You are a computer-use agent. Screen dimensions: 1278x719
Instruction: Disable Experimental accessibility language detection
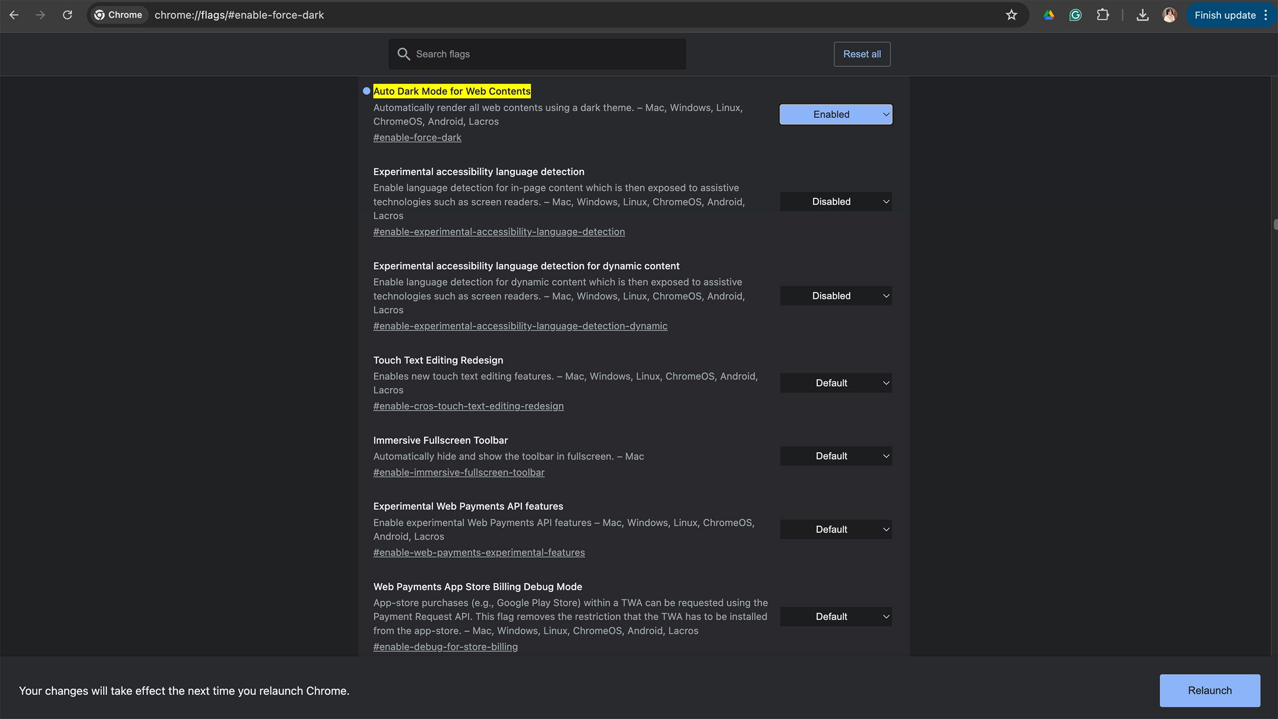tap(835, 201)
